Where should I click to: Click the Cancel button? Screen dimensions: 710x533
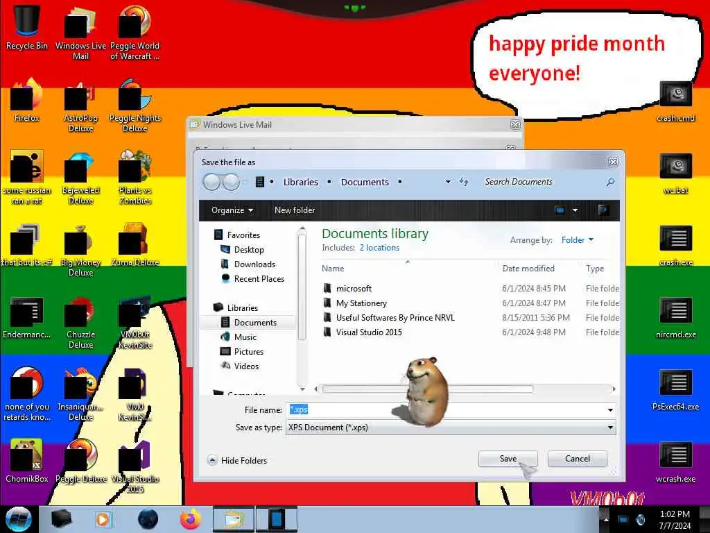(578, 459)
